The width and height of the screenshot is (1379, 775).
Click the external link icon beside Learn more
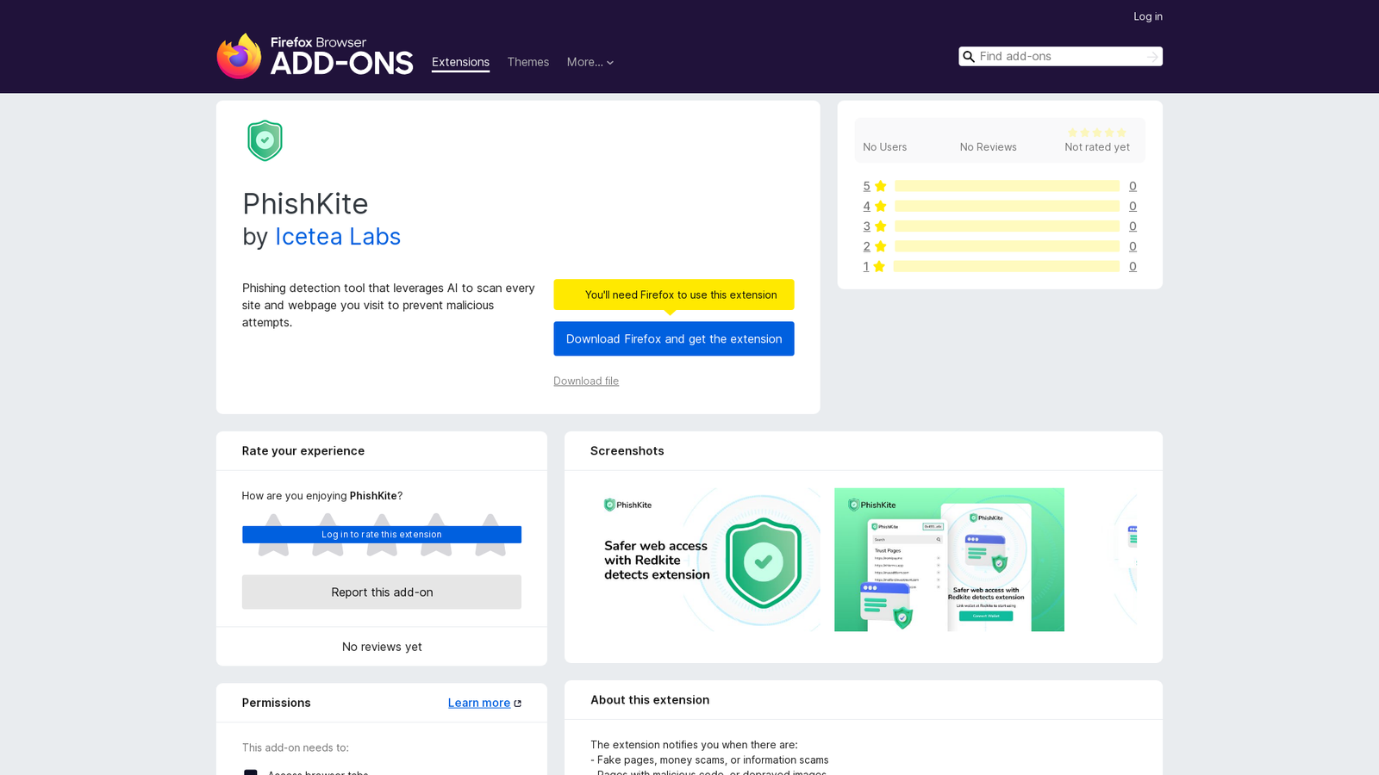coord(518,704)
